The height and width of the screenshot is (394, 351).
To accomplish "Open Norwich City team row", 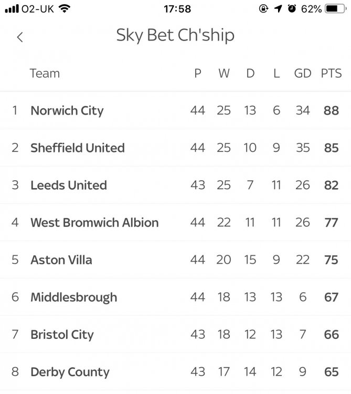I will pyautogui.click(x=67, y=110).
